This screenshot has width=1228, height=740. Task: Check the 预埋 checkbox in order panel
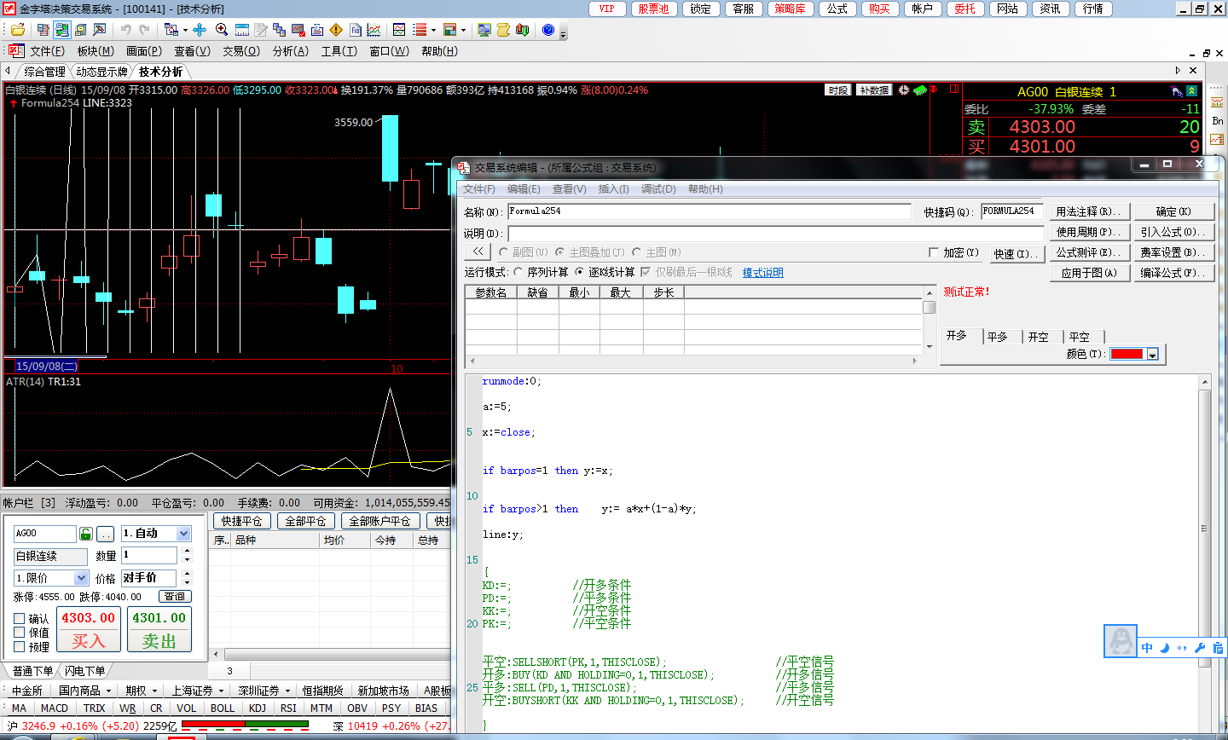click(x=20, y=647)
